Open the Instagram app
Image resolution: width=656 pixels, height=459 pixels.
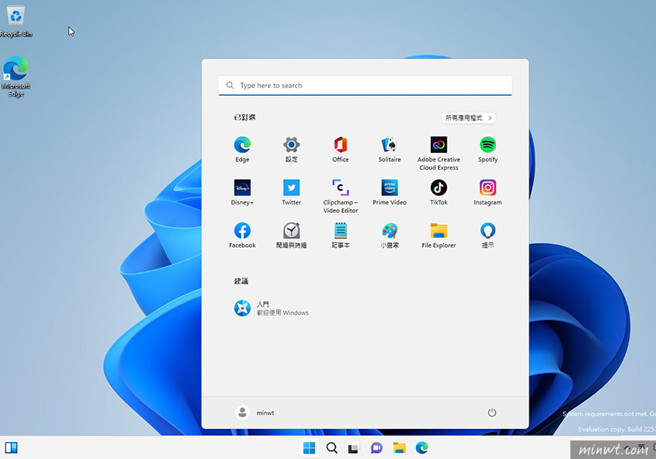pyautogui.click(x=488, y=192)
